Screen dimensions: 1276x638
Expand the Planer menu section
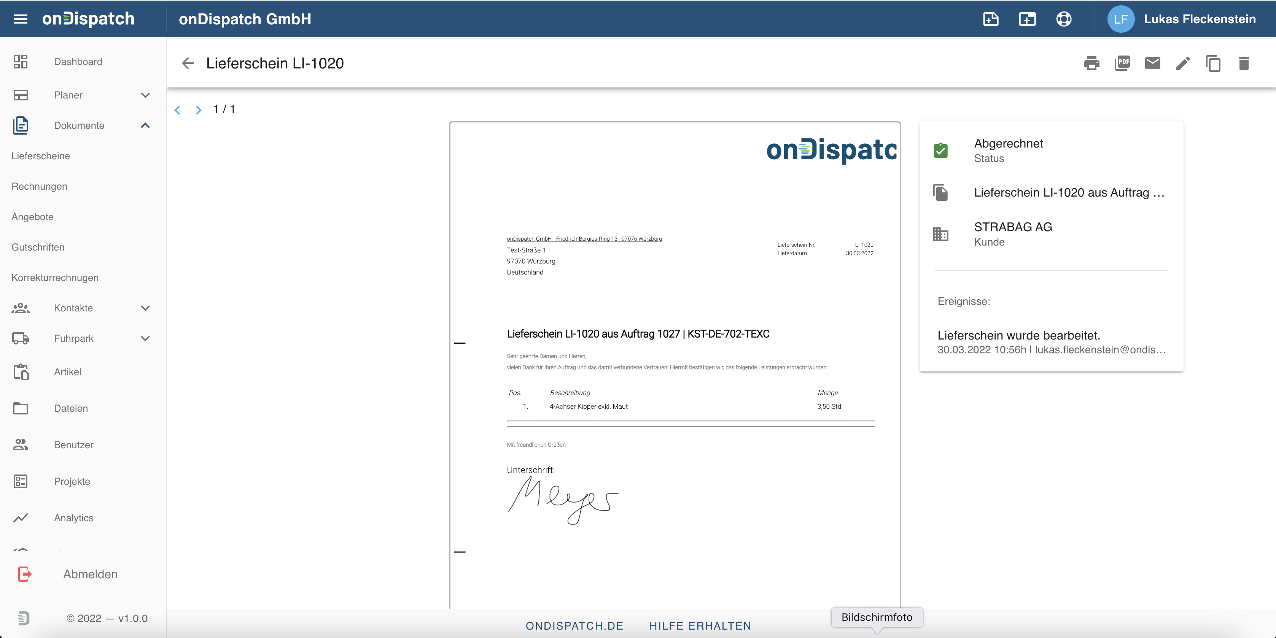click(x=145, y=95)
